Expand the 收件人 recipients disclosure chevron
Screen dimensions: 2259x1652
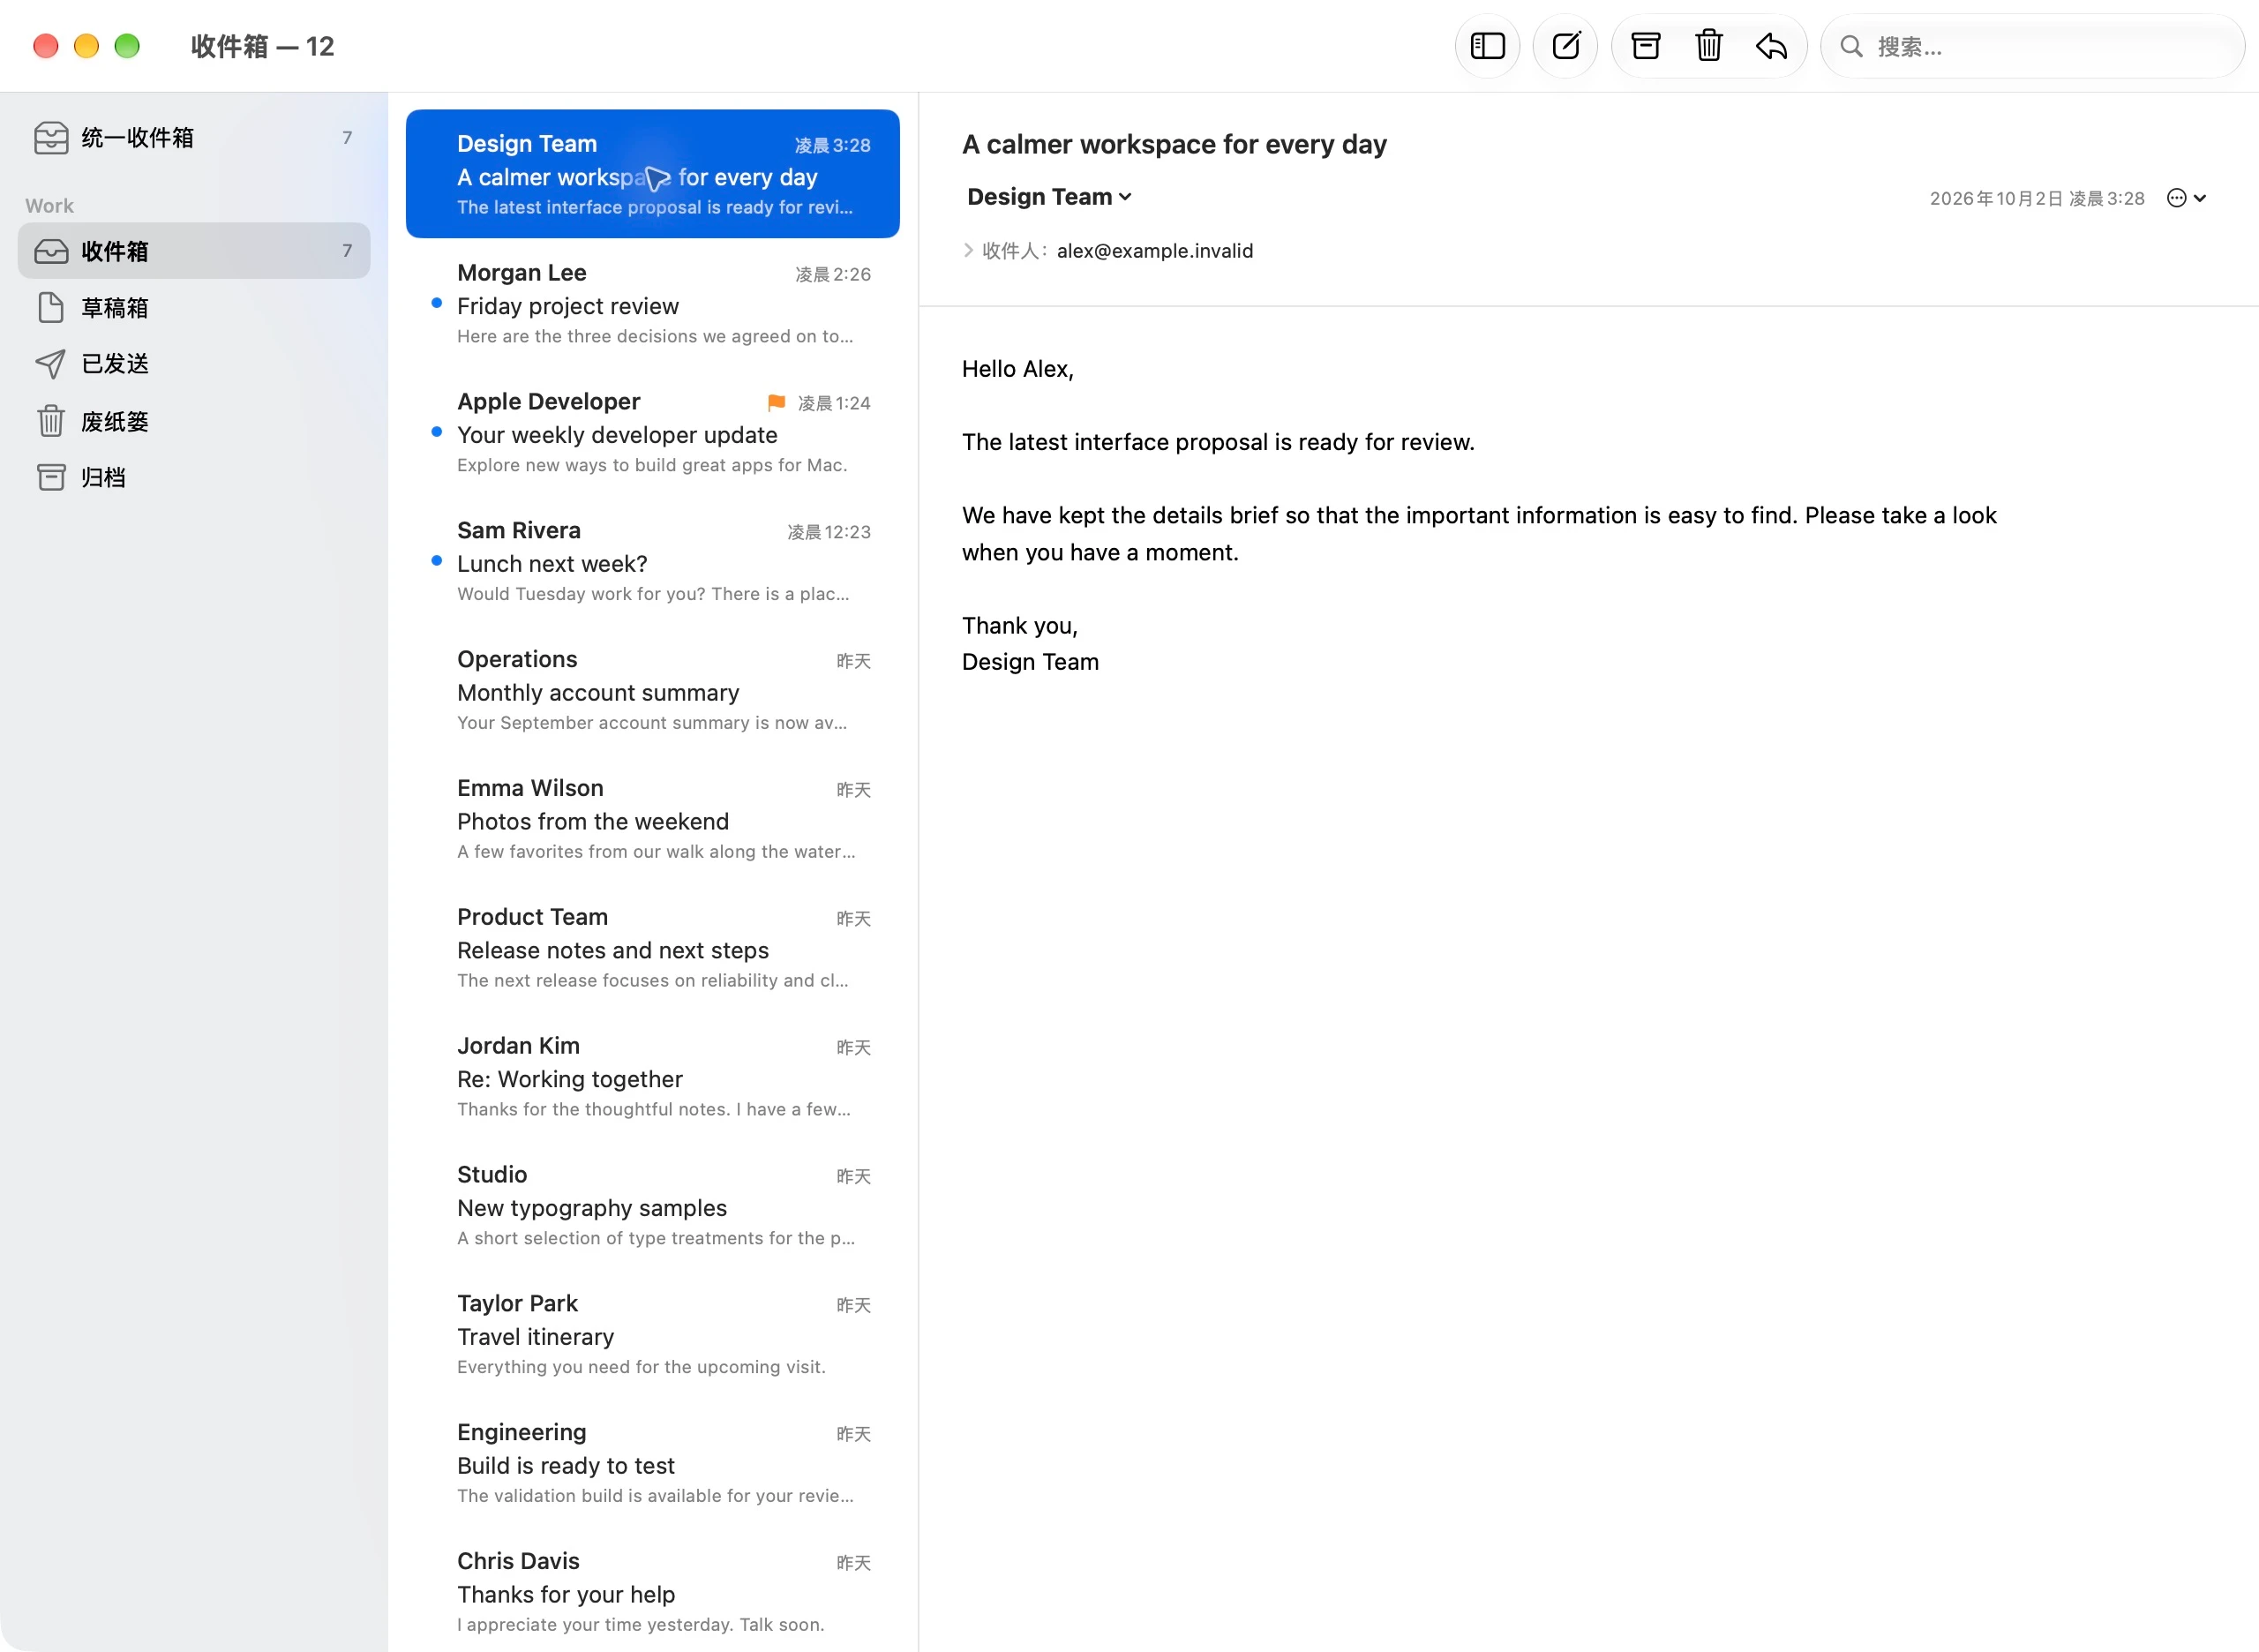(968, 250)
